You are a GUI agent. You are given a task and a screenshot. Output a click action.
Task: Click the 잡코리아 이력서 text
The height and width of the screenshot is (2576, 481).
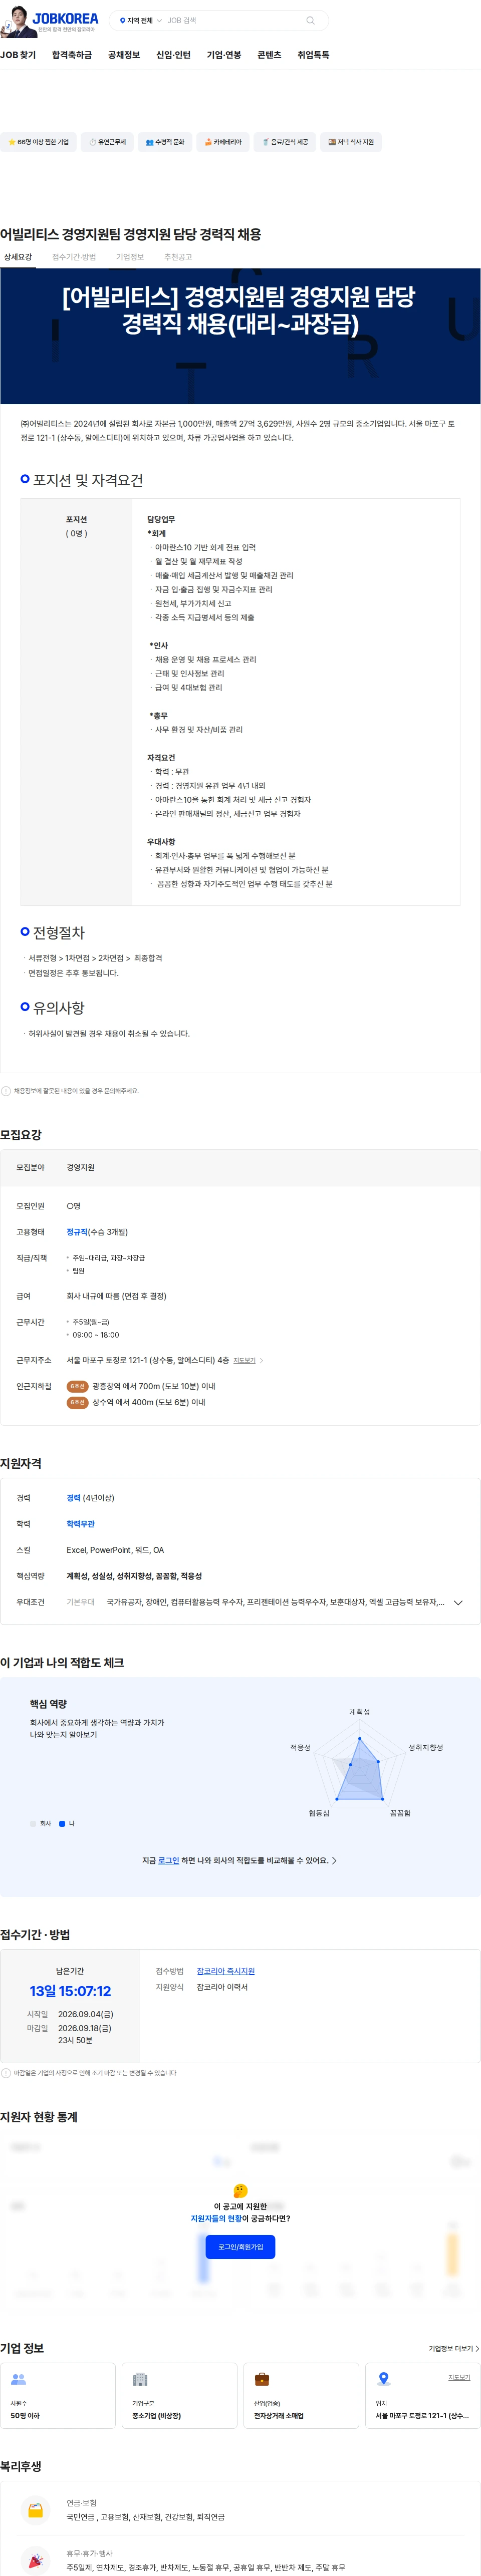coord(222,1987)
